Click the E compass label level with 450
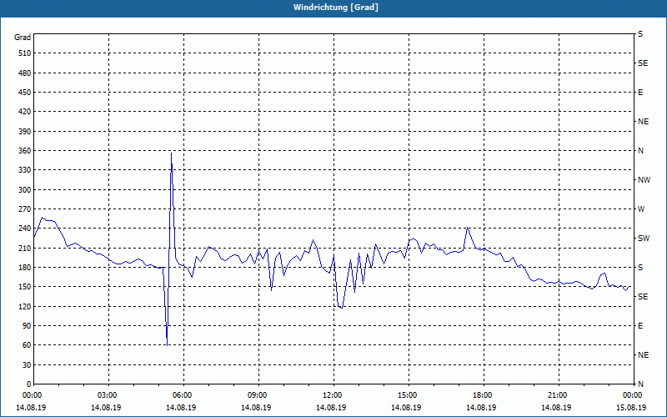 [640, 93]
